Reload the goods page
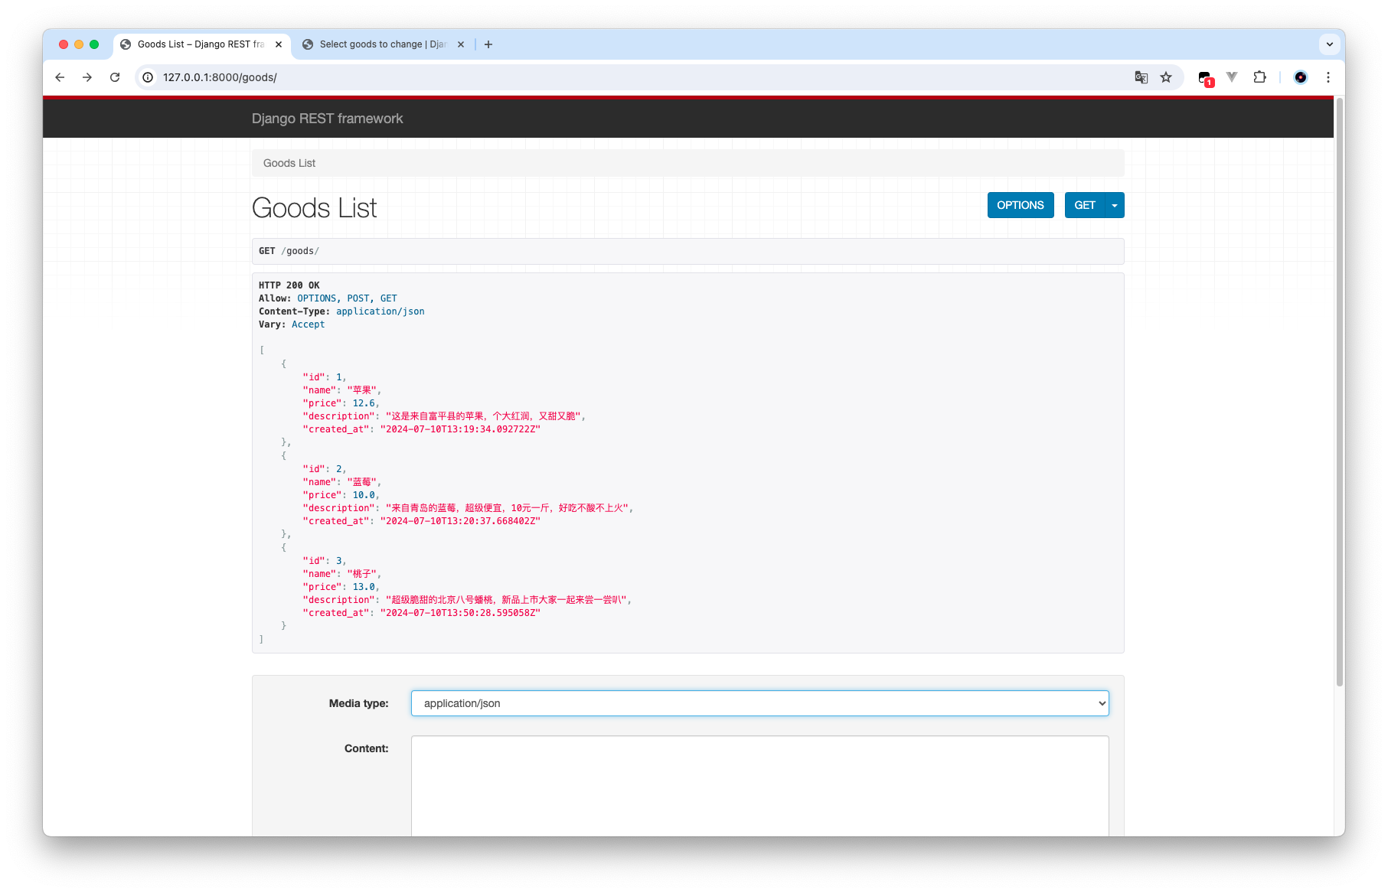Screen dimensions: 1388x893 click(115, 77)
